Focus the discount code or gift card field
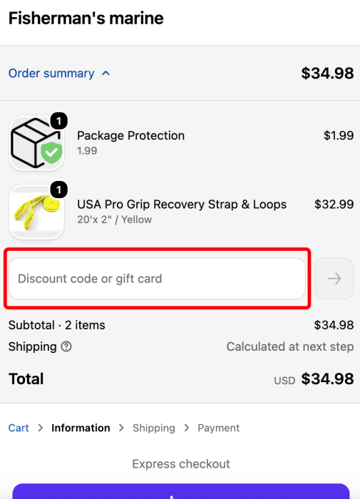Image resolution: width=360 pixels, height=499 pixels. click(158, 279)
